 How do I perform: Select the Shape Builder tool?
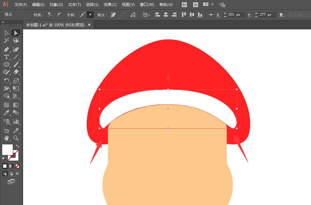click(7, 96)
